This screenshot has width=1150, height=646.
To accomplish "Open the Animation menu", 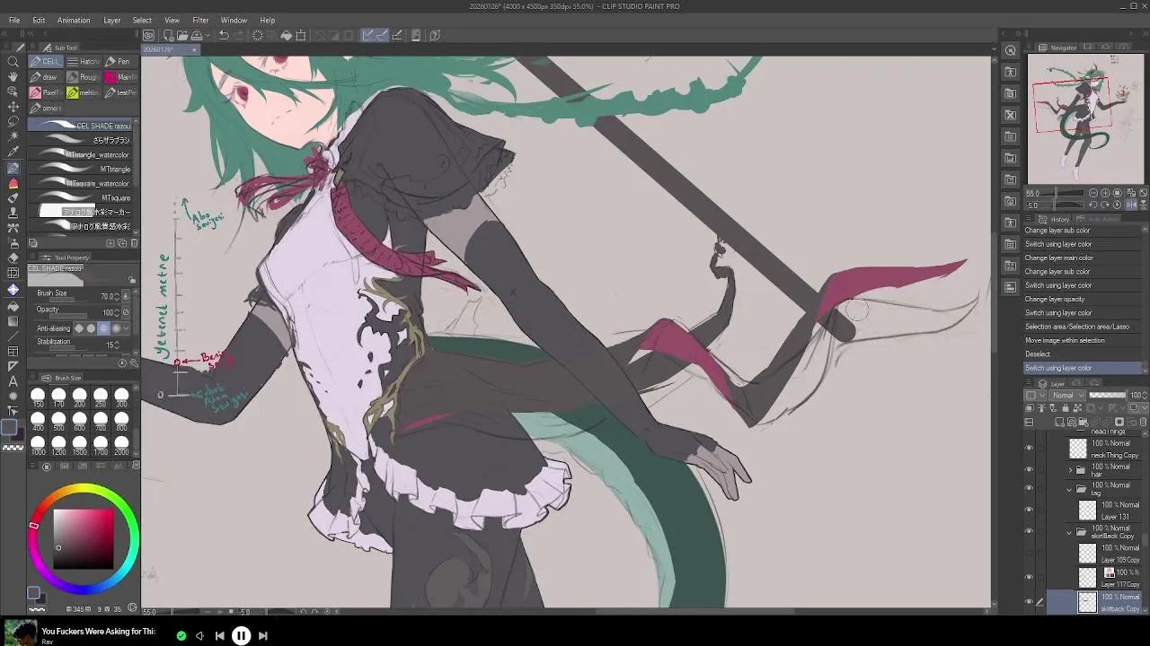I will tap(74, 20).
